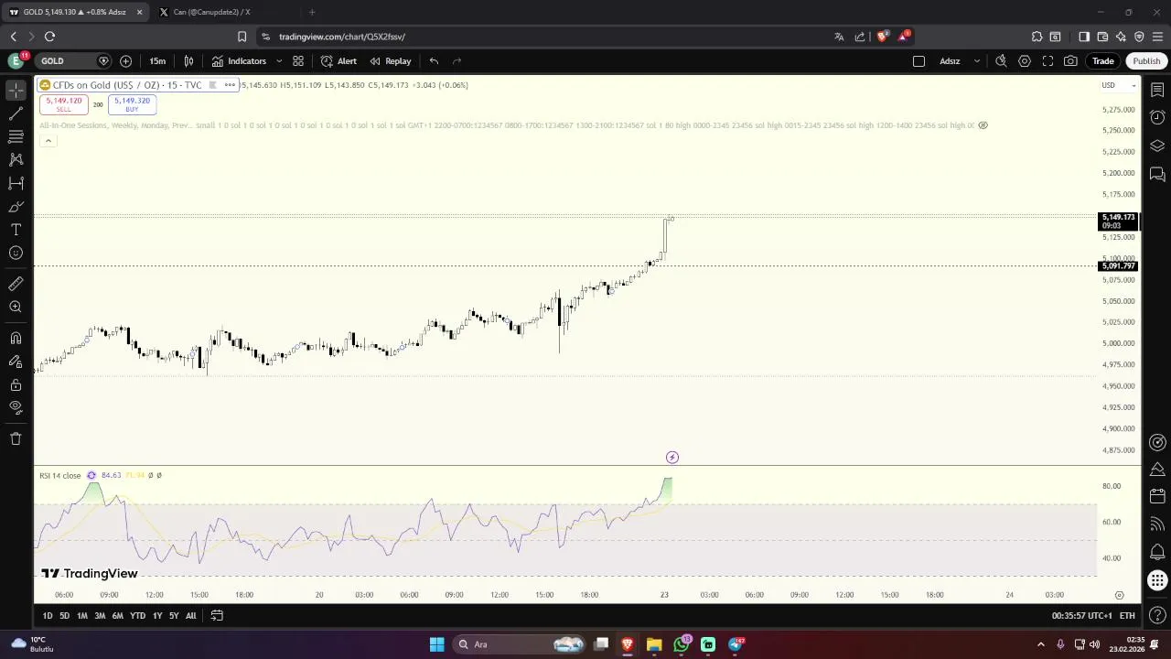Open the emoji and icons tool

click(x=16, y=253)
